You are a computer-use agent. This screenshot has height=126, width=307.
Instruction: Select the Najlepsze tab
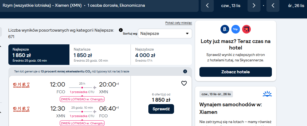39,55
